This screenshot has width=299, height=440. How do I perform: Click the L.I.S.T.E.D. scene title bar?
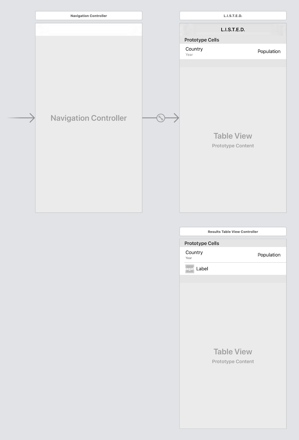tap(233, 15)
